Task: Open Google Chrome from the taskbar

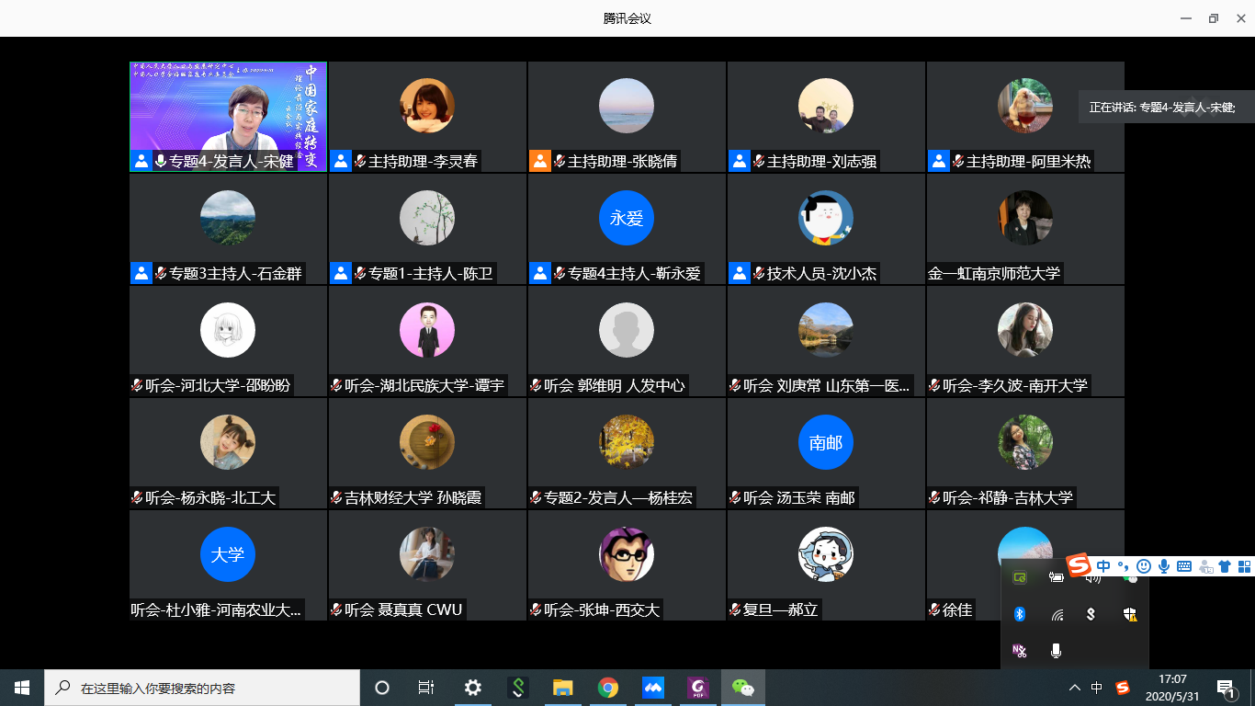Action: (x=607, y=688)
